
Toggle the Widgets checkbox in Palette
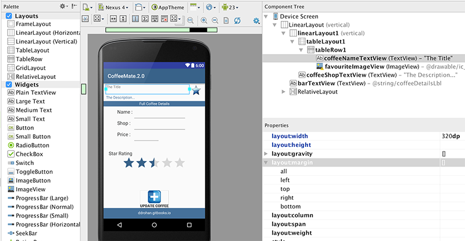(9, 84)
